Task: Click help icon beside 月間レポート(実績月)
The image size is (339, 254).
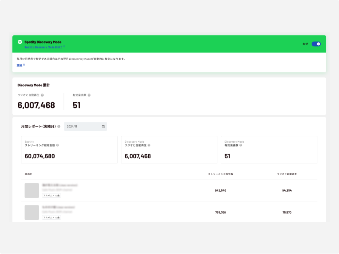Action: [x=58, y=126]
